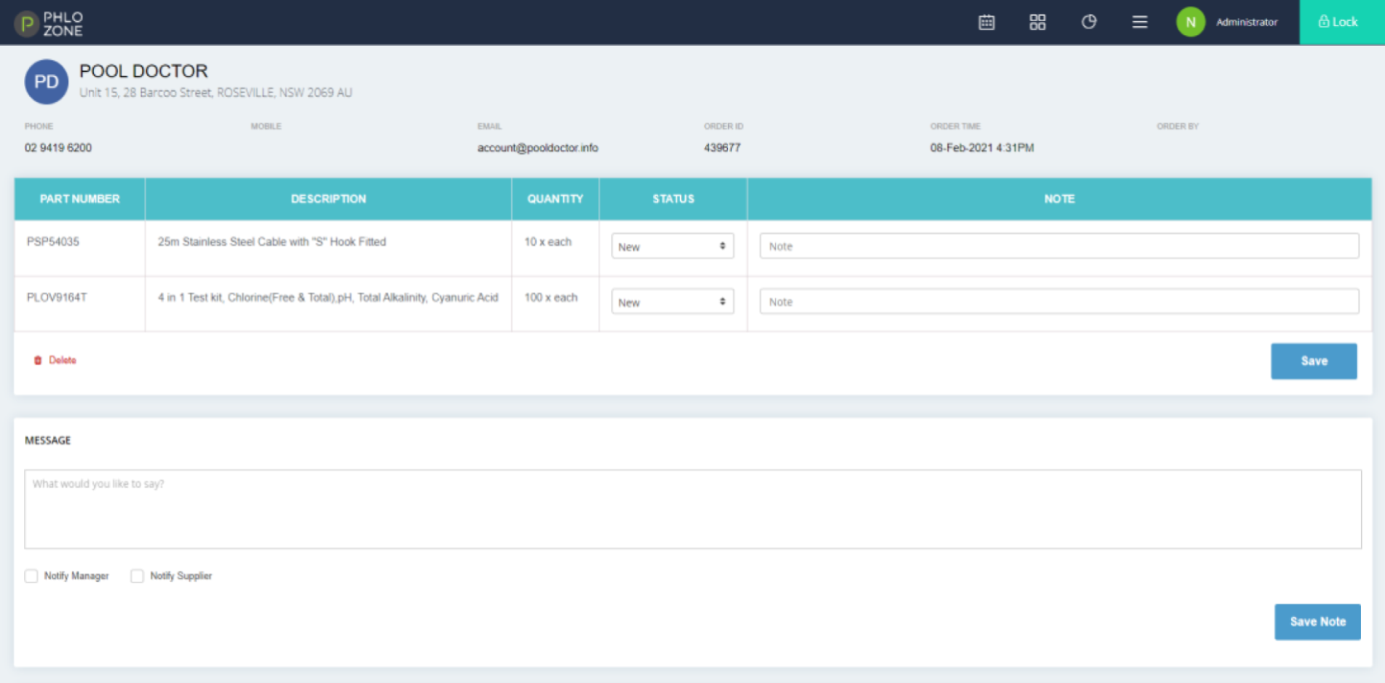Click the PD customer avatar circle
Viewport: 1385px width, 683px height.
click(x=47, y=82)
